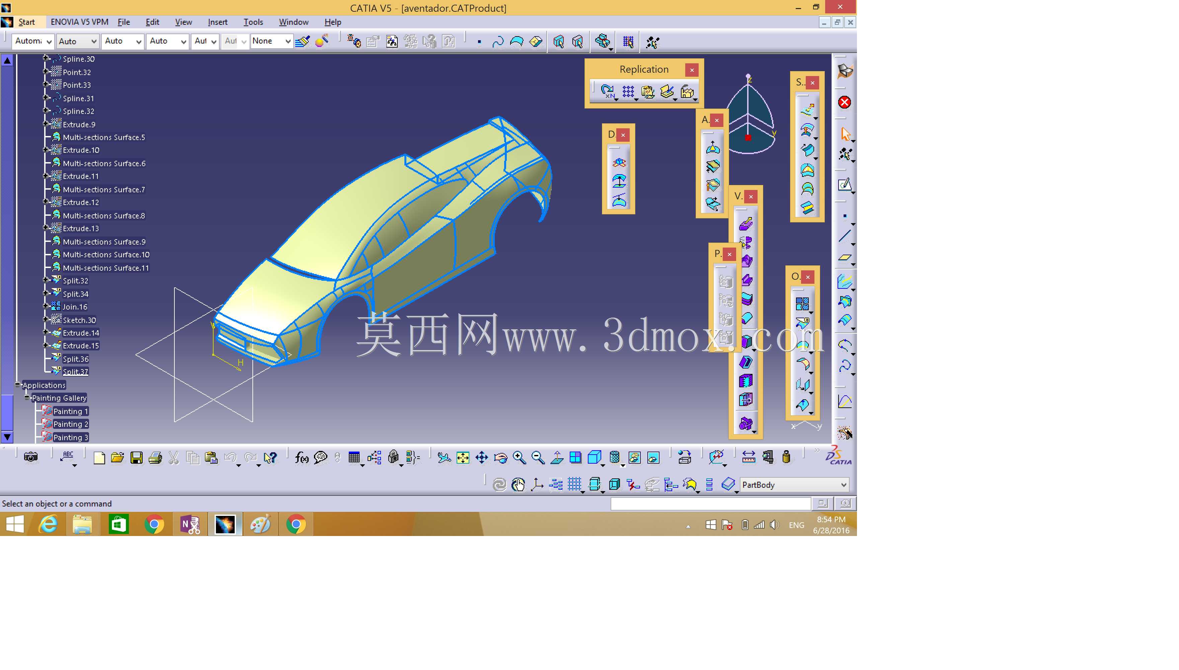Screen dimensions: 1179x670
Task: Select the Line tool on right toolbar
Action: point(845,237)
